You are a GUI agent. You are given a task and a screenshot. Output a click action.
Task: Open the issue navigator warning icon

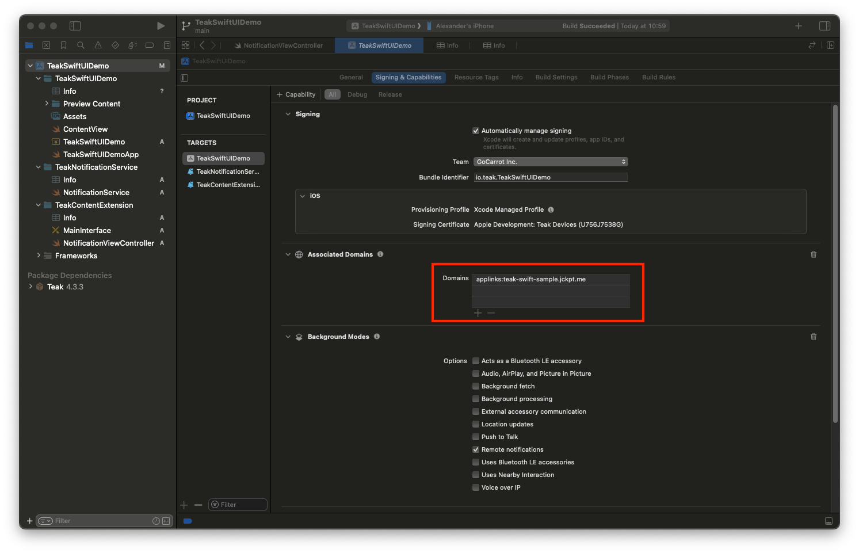pyautogui.click(x=98, y=45)
